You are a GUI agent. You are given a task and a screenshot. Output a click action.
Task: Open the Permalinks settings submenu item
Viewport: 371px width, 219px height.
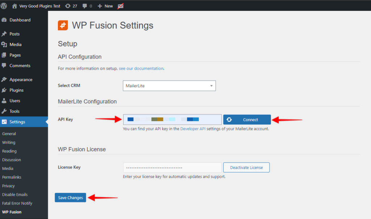point(12,177)
